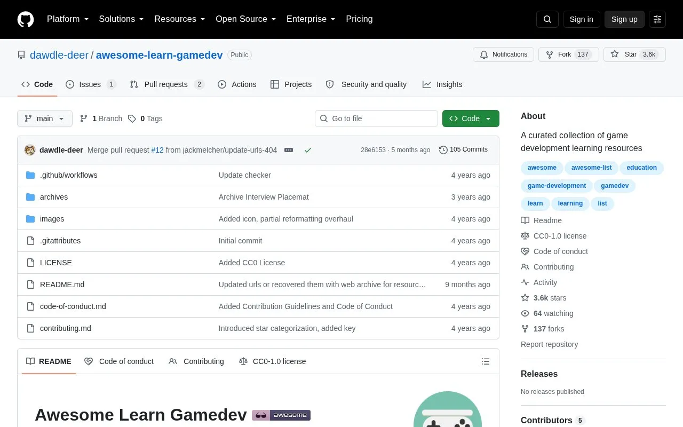Viewport: 683px width, 427px height.
Task: Click the LICENSE file icon
Action: (30, 263)
